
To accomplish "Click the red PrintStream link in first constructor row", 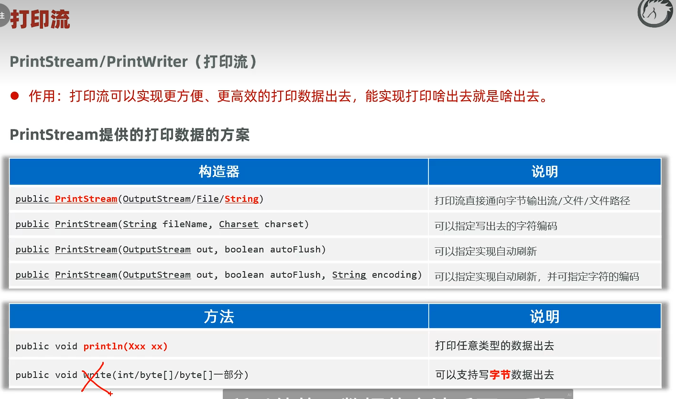I will pos(86,199).
